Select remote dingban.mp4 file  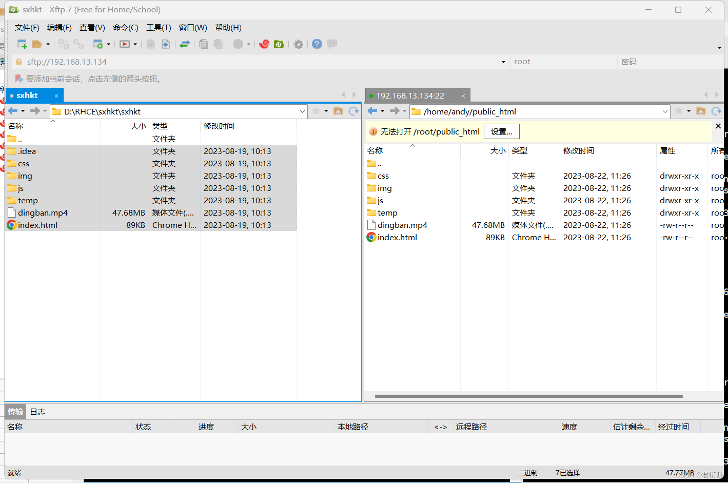[x=402, y=225]
